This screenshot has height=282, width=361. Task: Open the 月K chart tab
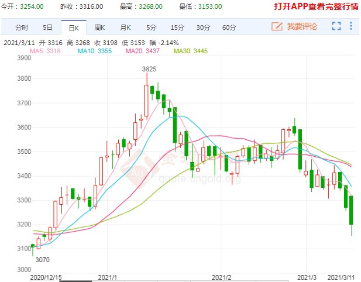point(125,27)
